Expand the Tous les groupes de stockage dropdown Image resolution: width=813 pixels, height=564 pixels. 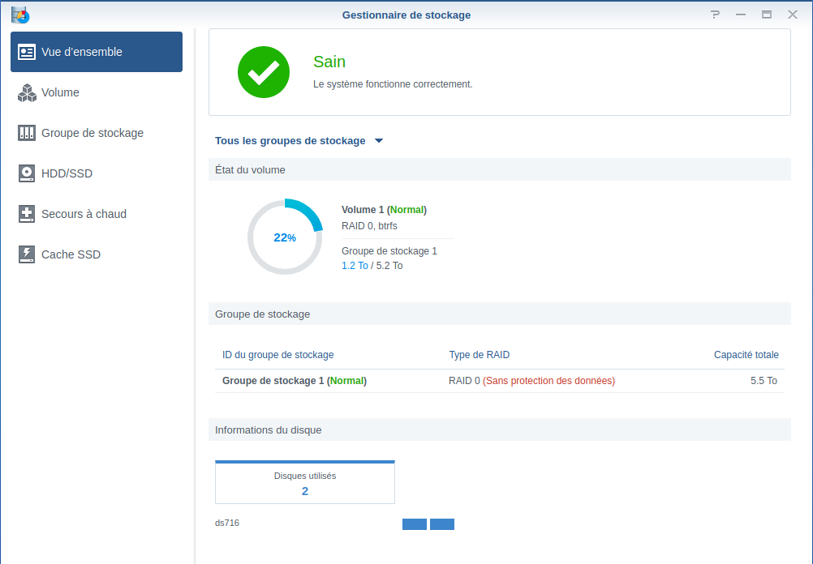click(x=299, y=141)
